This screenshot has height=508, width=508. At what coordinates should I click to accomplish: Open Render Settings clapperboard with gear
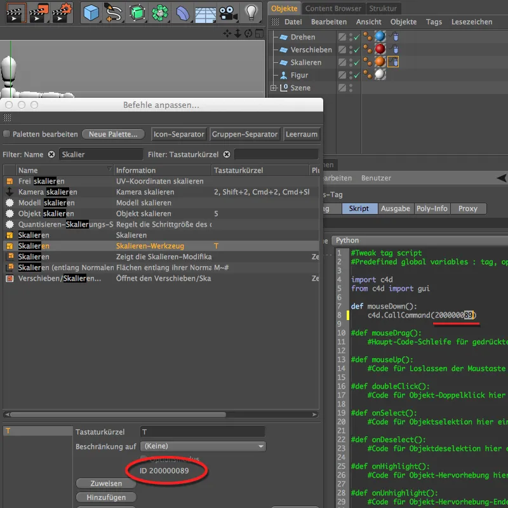click(62, 13)
